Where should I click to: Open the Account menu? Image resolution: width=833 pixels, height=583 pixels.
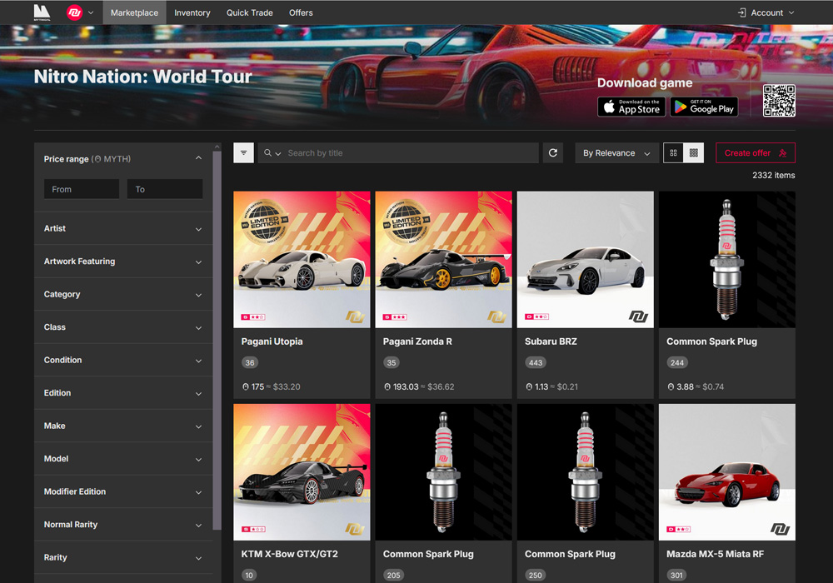point(766,12)
